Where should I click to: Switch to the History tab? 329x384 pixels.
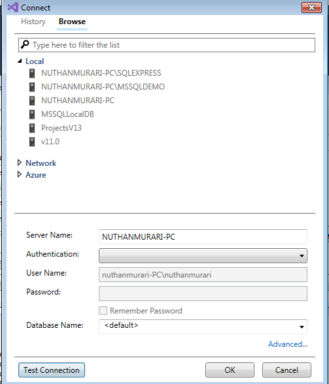click(33, 22)
